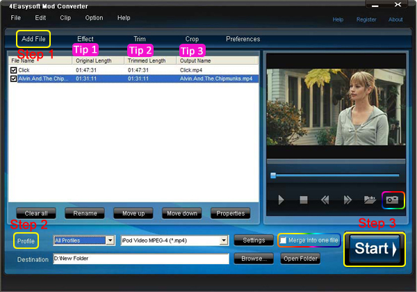Open the Clip menu
The height and width of the screenshot is (292, 417).
pyautogui.click(x=65, y=18)
